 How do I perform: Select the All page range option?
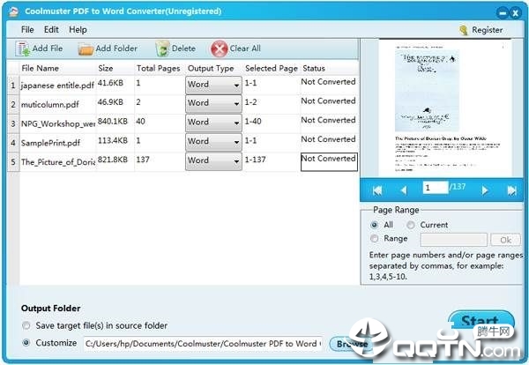[x=374, y=225]
